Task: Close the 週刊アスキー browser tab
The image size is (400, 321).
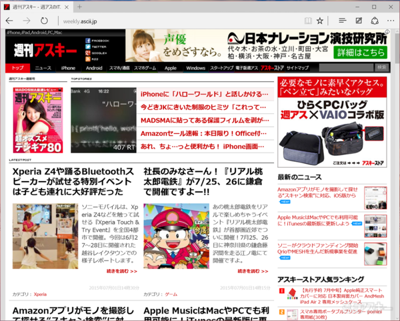Action: pyautogui.click(x=67, y=7)
